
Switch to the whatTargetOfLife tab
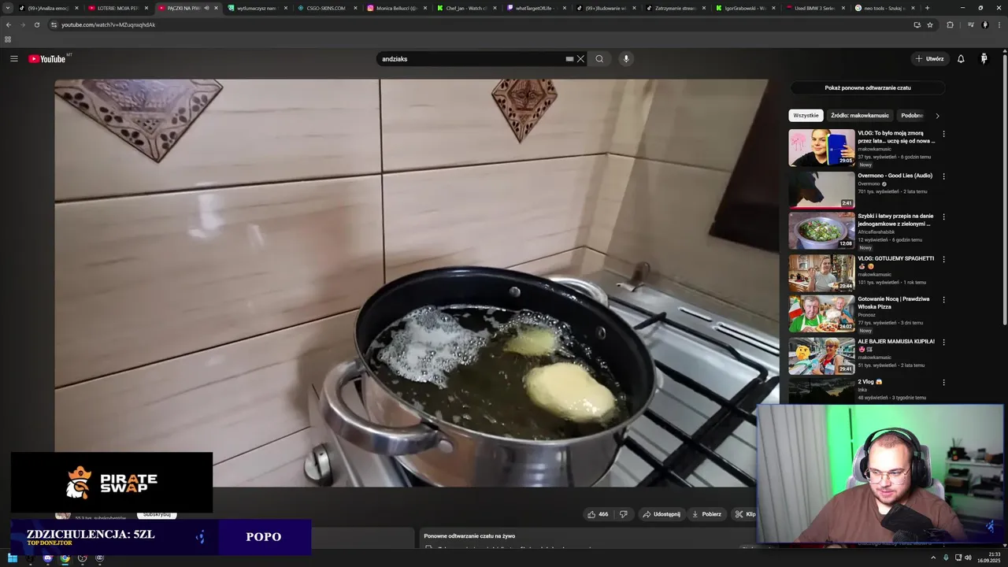click(x=535, y=8)
